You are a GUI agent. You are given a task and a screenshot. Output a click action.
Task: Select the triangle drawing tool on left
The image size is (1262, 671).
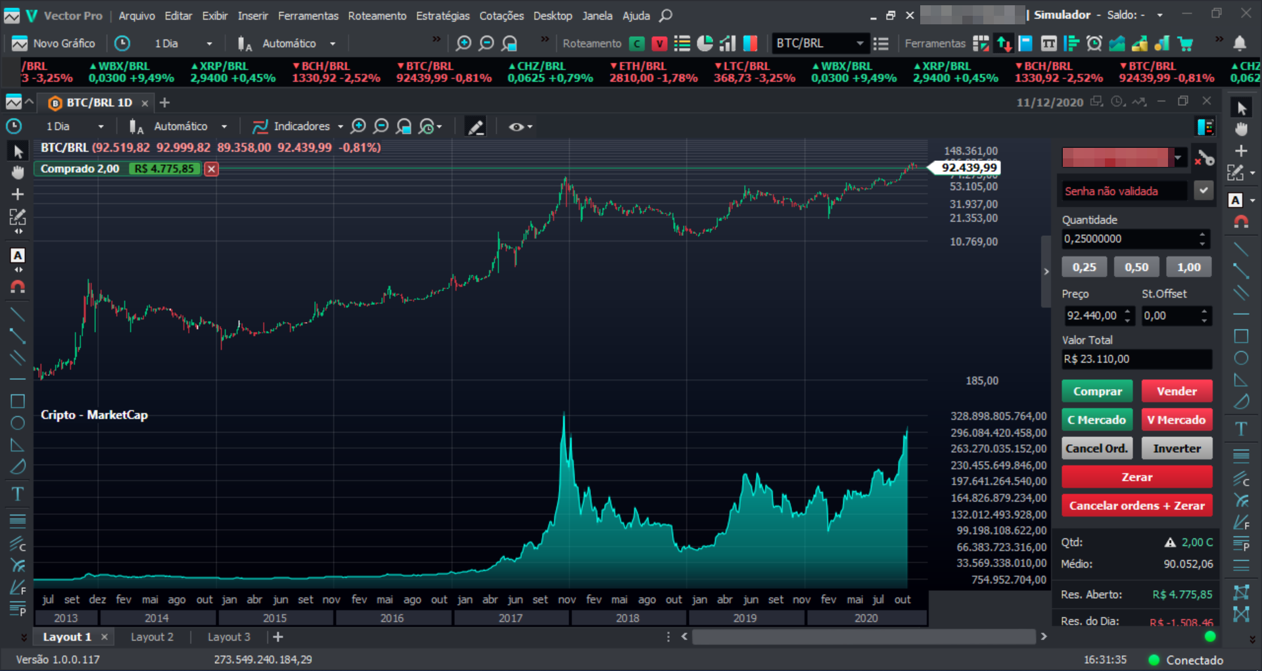(18, 445)
